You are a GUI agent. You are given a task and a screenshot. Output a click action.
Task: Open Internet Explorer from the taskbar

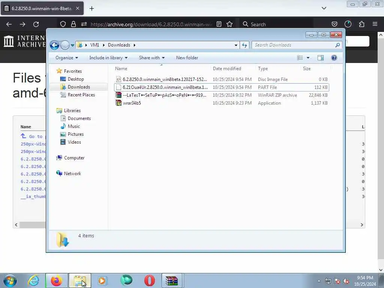(33, 280)
